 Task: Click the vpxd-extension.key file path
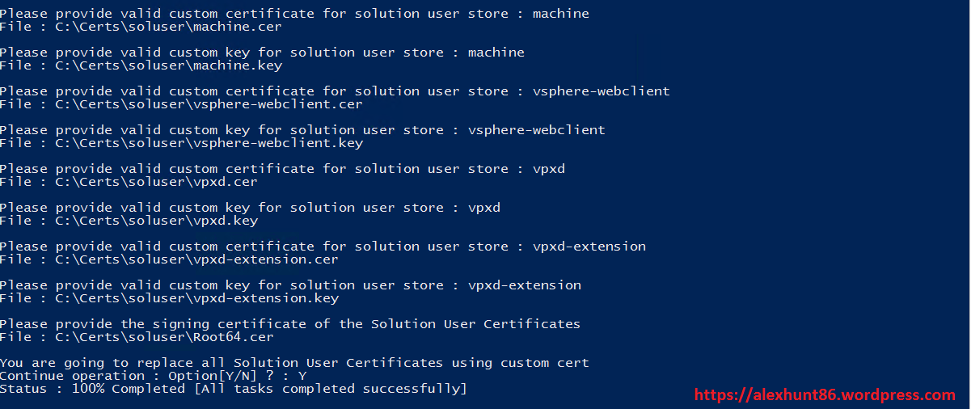168,298
